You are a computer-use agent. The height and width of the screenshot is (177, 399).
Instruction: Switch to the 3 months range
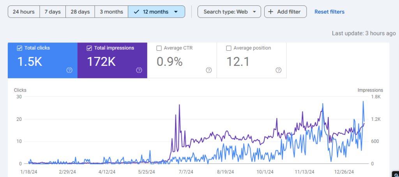pos(111,12)
